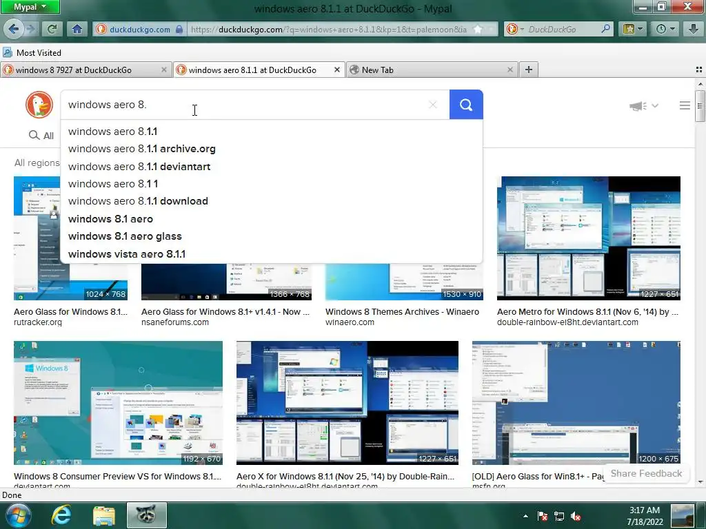Close the New Tab tab
This screenshot has height=529, width=706.
510,70
